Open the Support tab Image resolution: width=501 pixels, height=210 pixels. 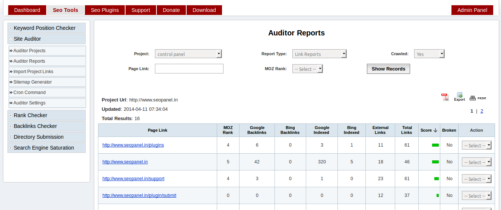click(141, 10)
